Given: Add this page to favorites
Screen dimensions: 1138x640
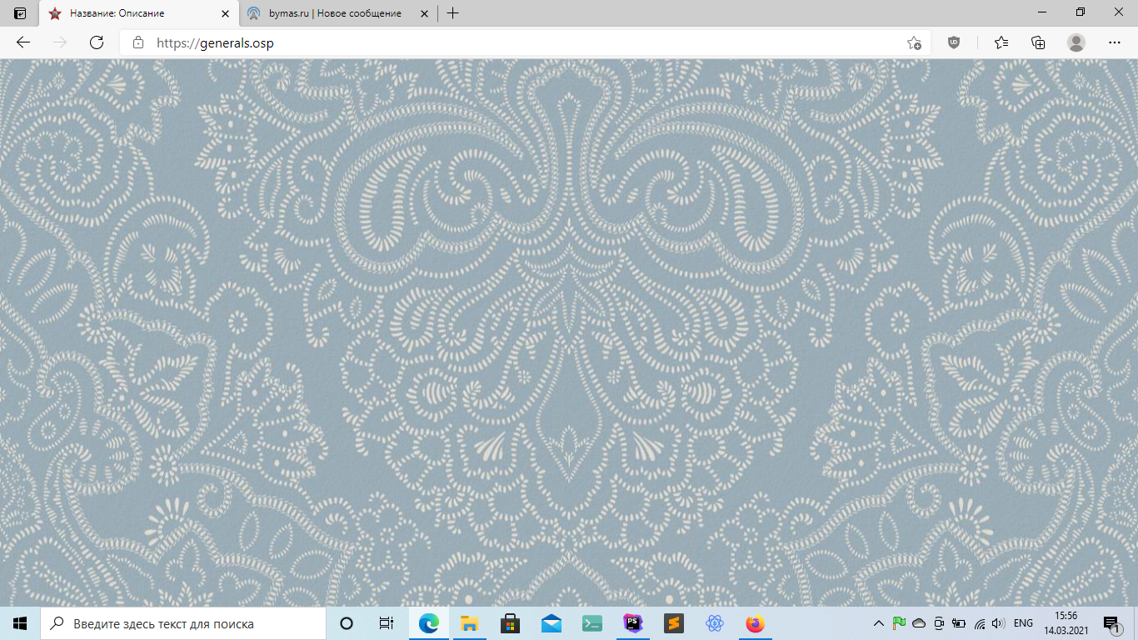Looking at the screenshot, I should click(x=914, y=42).
